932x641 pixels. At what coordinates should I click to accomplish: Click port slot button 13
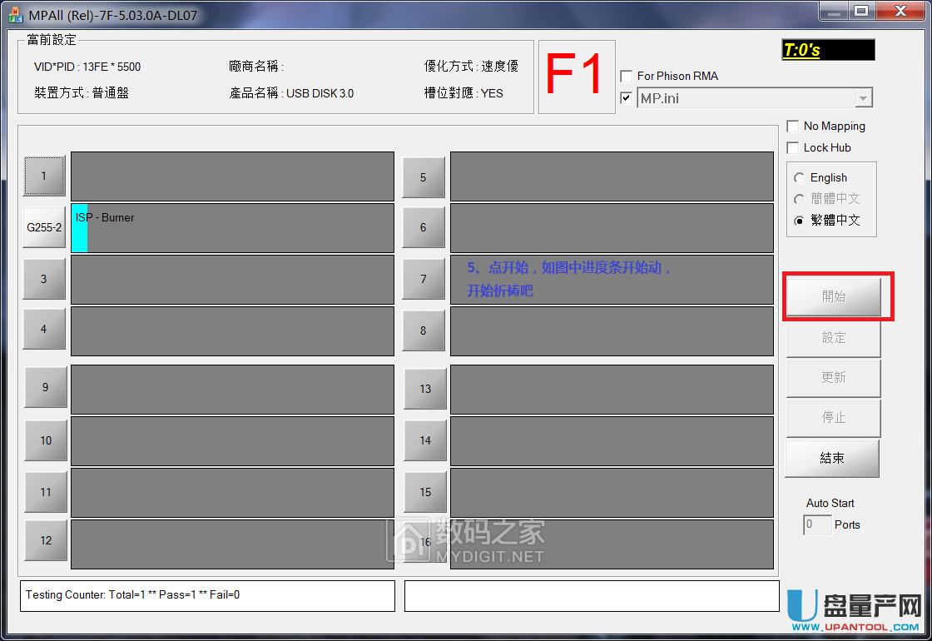point(424,389)
